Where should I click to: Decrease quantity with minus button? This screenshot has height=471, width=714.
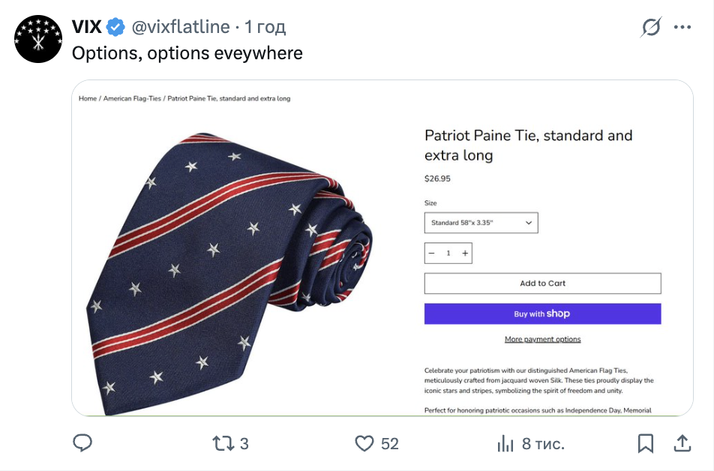tap(432, 253)
